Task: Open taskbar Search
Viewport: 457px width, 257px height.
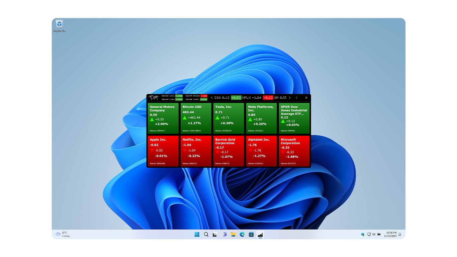Action: (206, 234)
